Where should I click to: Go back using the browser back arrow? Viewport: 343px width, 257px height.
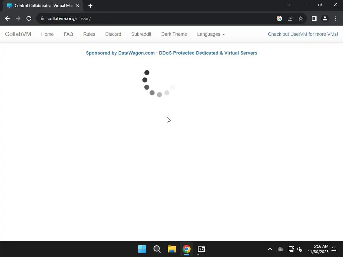(x=7, y=19)
